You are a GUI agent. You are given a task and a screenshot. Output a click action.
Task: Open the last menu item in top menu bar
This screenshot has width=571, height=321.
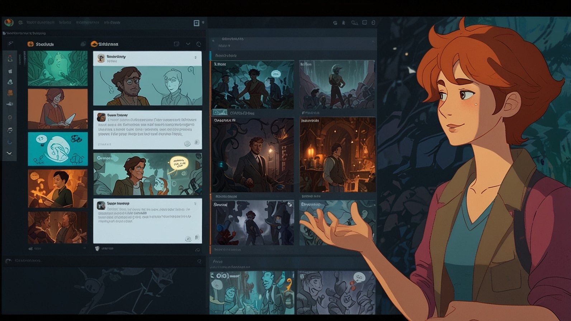tap(112, 22)
